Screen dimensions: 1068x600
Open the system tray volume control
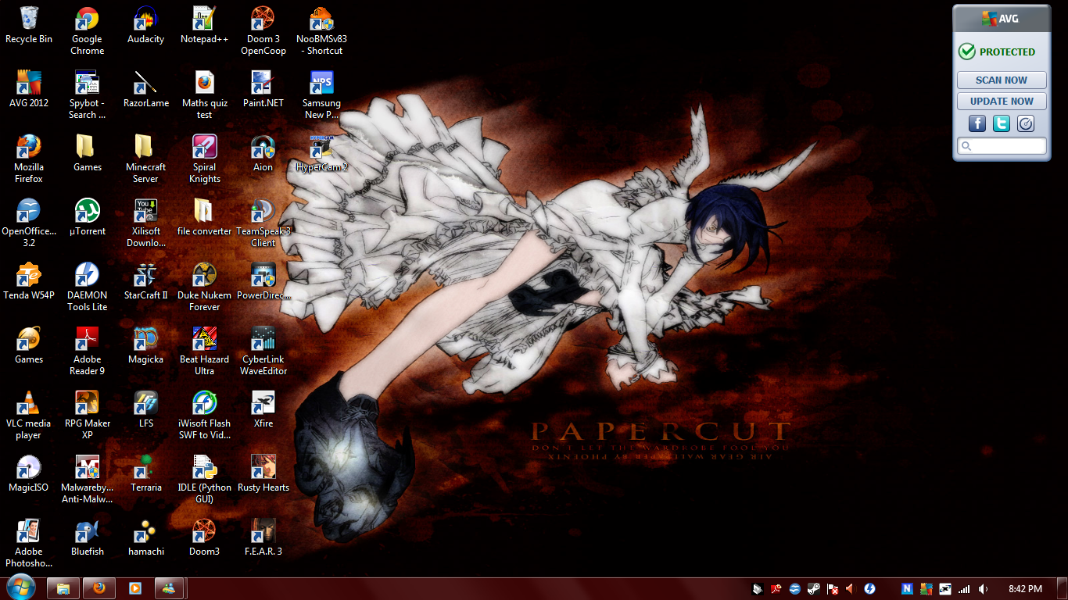pos(983,589)
